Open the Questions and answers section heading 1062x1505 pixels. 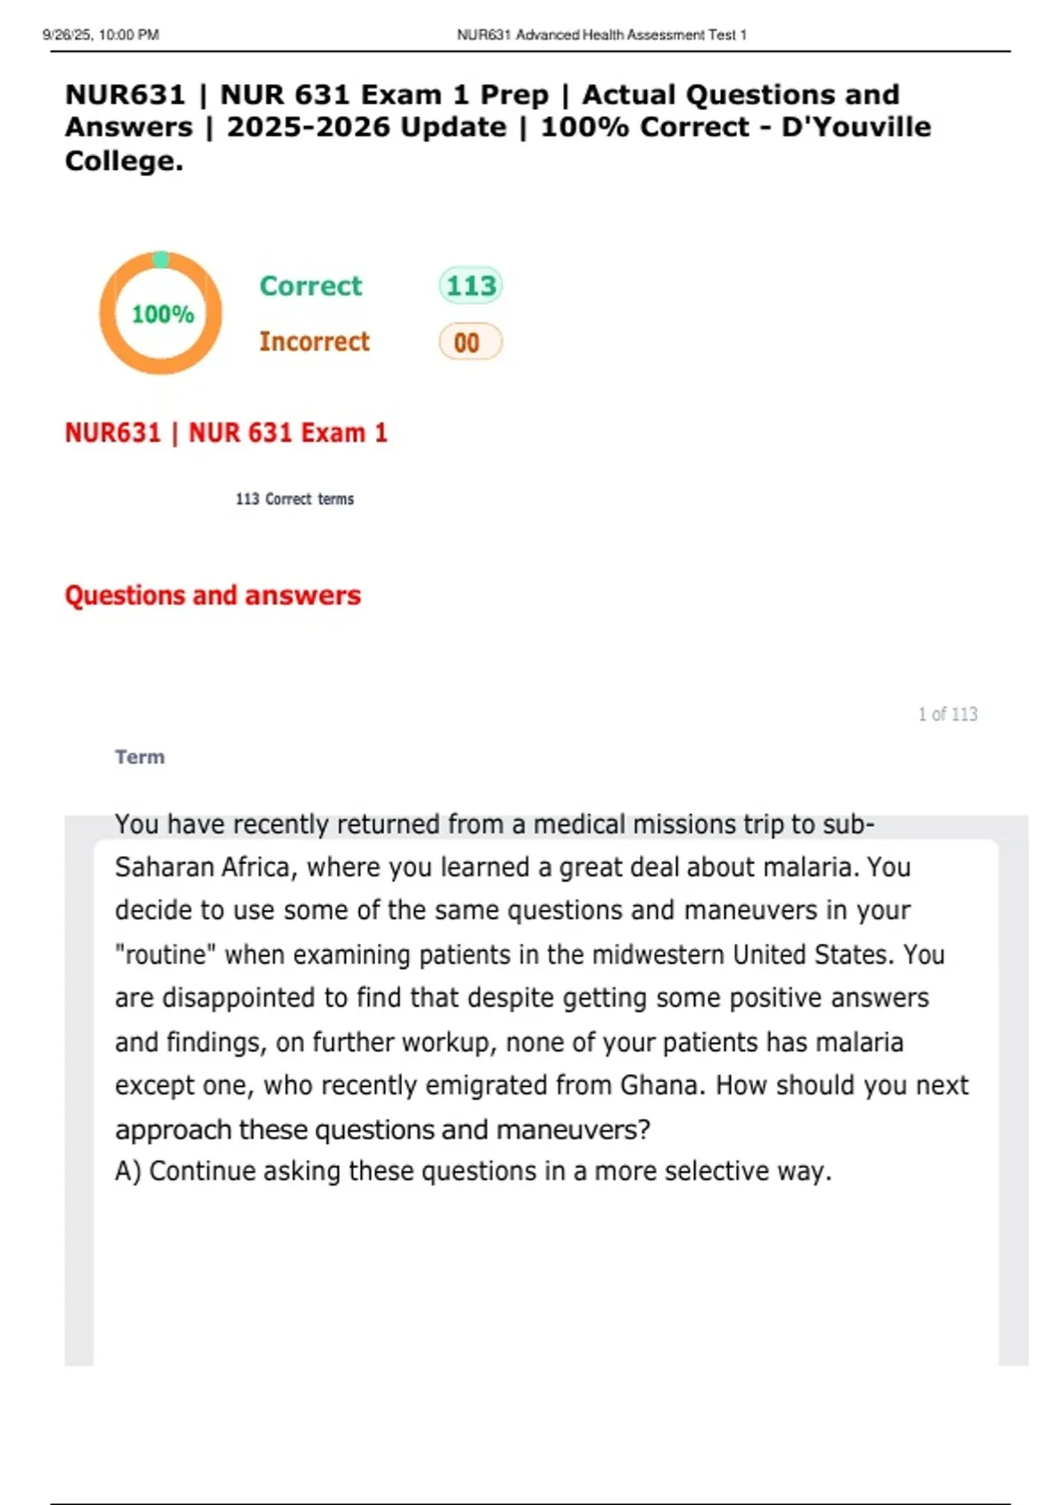point(212,596)
